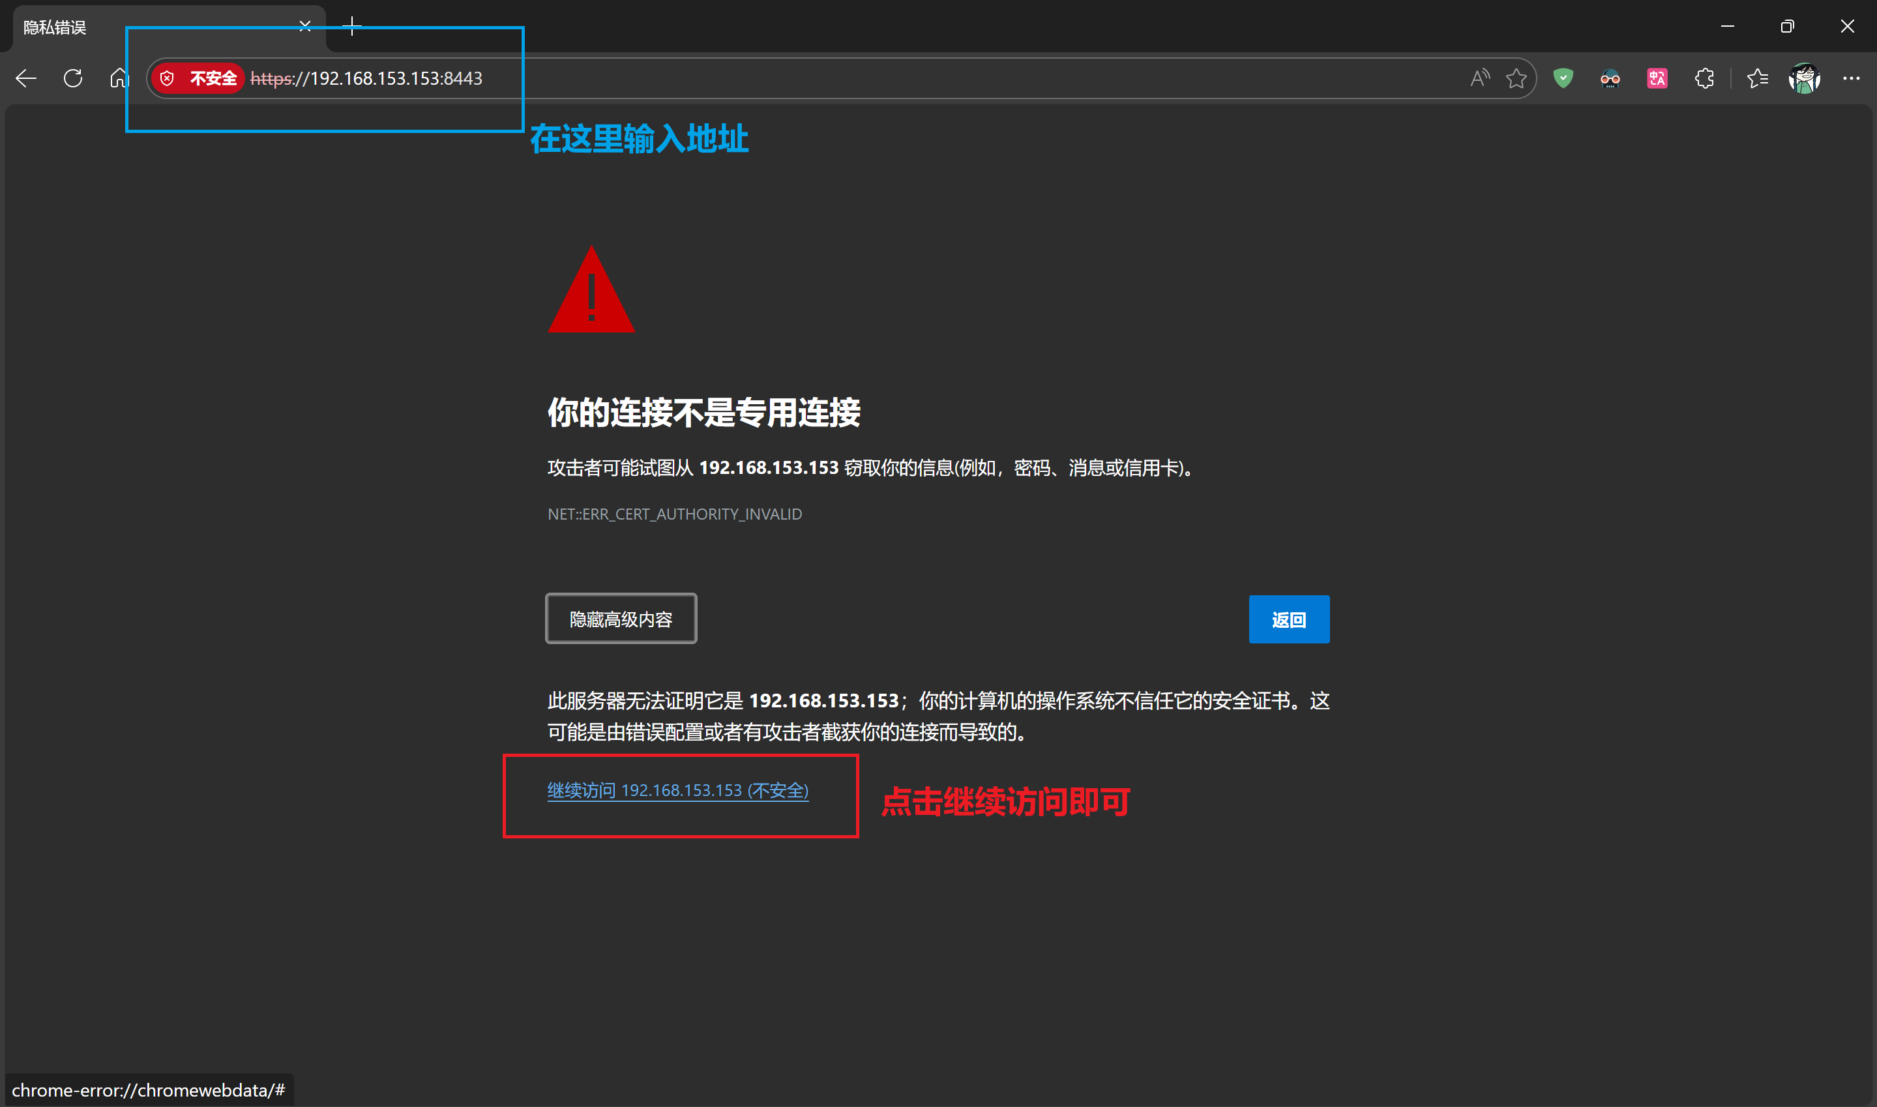Click the 不安全 security badge

[x=198, y=78]
